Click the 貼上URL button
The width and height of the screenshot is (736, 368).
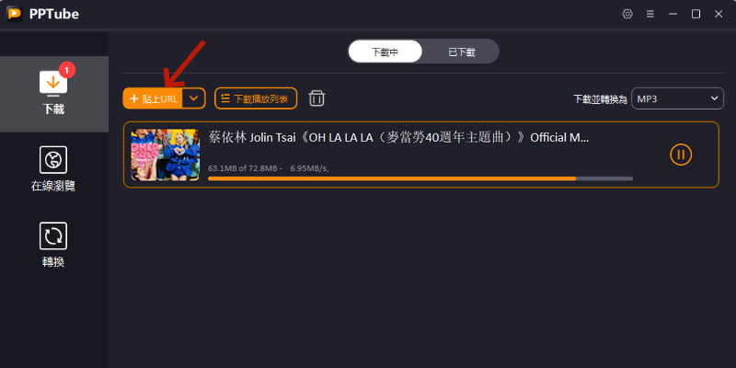[x=153, y=98]
